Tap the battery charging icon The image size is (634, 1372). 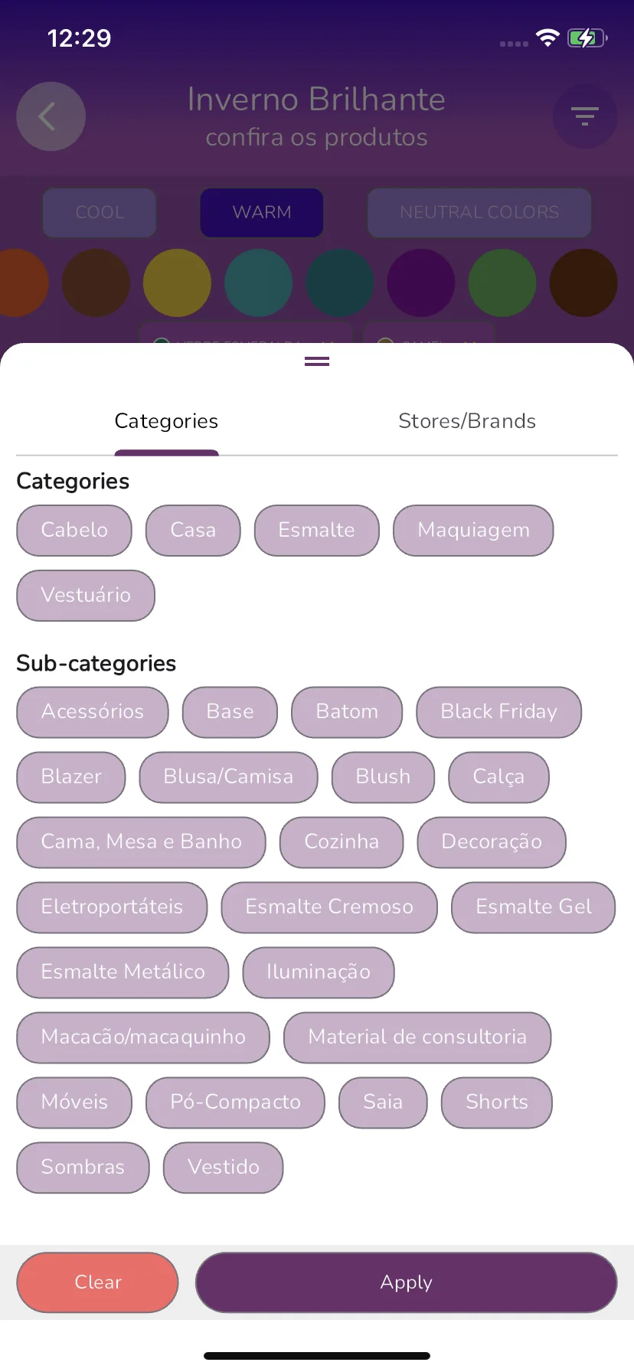click(x=587, y=38)
